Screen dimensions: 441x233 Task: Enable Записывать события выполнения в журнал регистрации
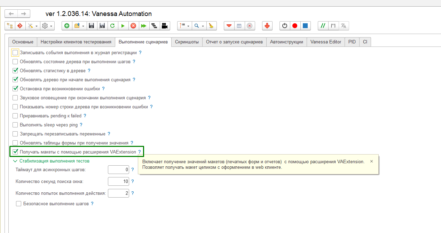coord(15,53)
